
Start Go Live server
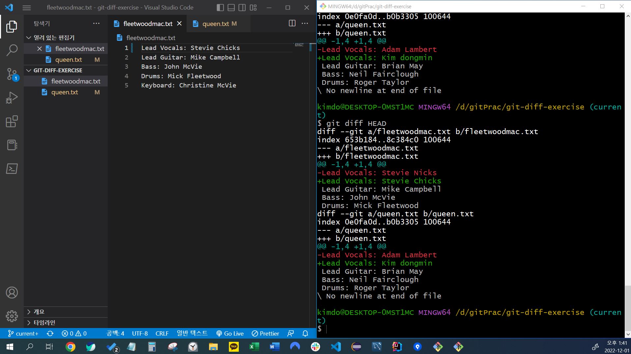click(x=230, y=333)
